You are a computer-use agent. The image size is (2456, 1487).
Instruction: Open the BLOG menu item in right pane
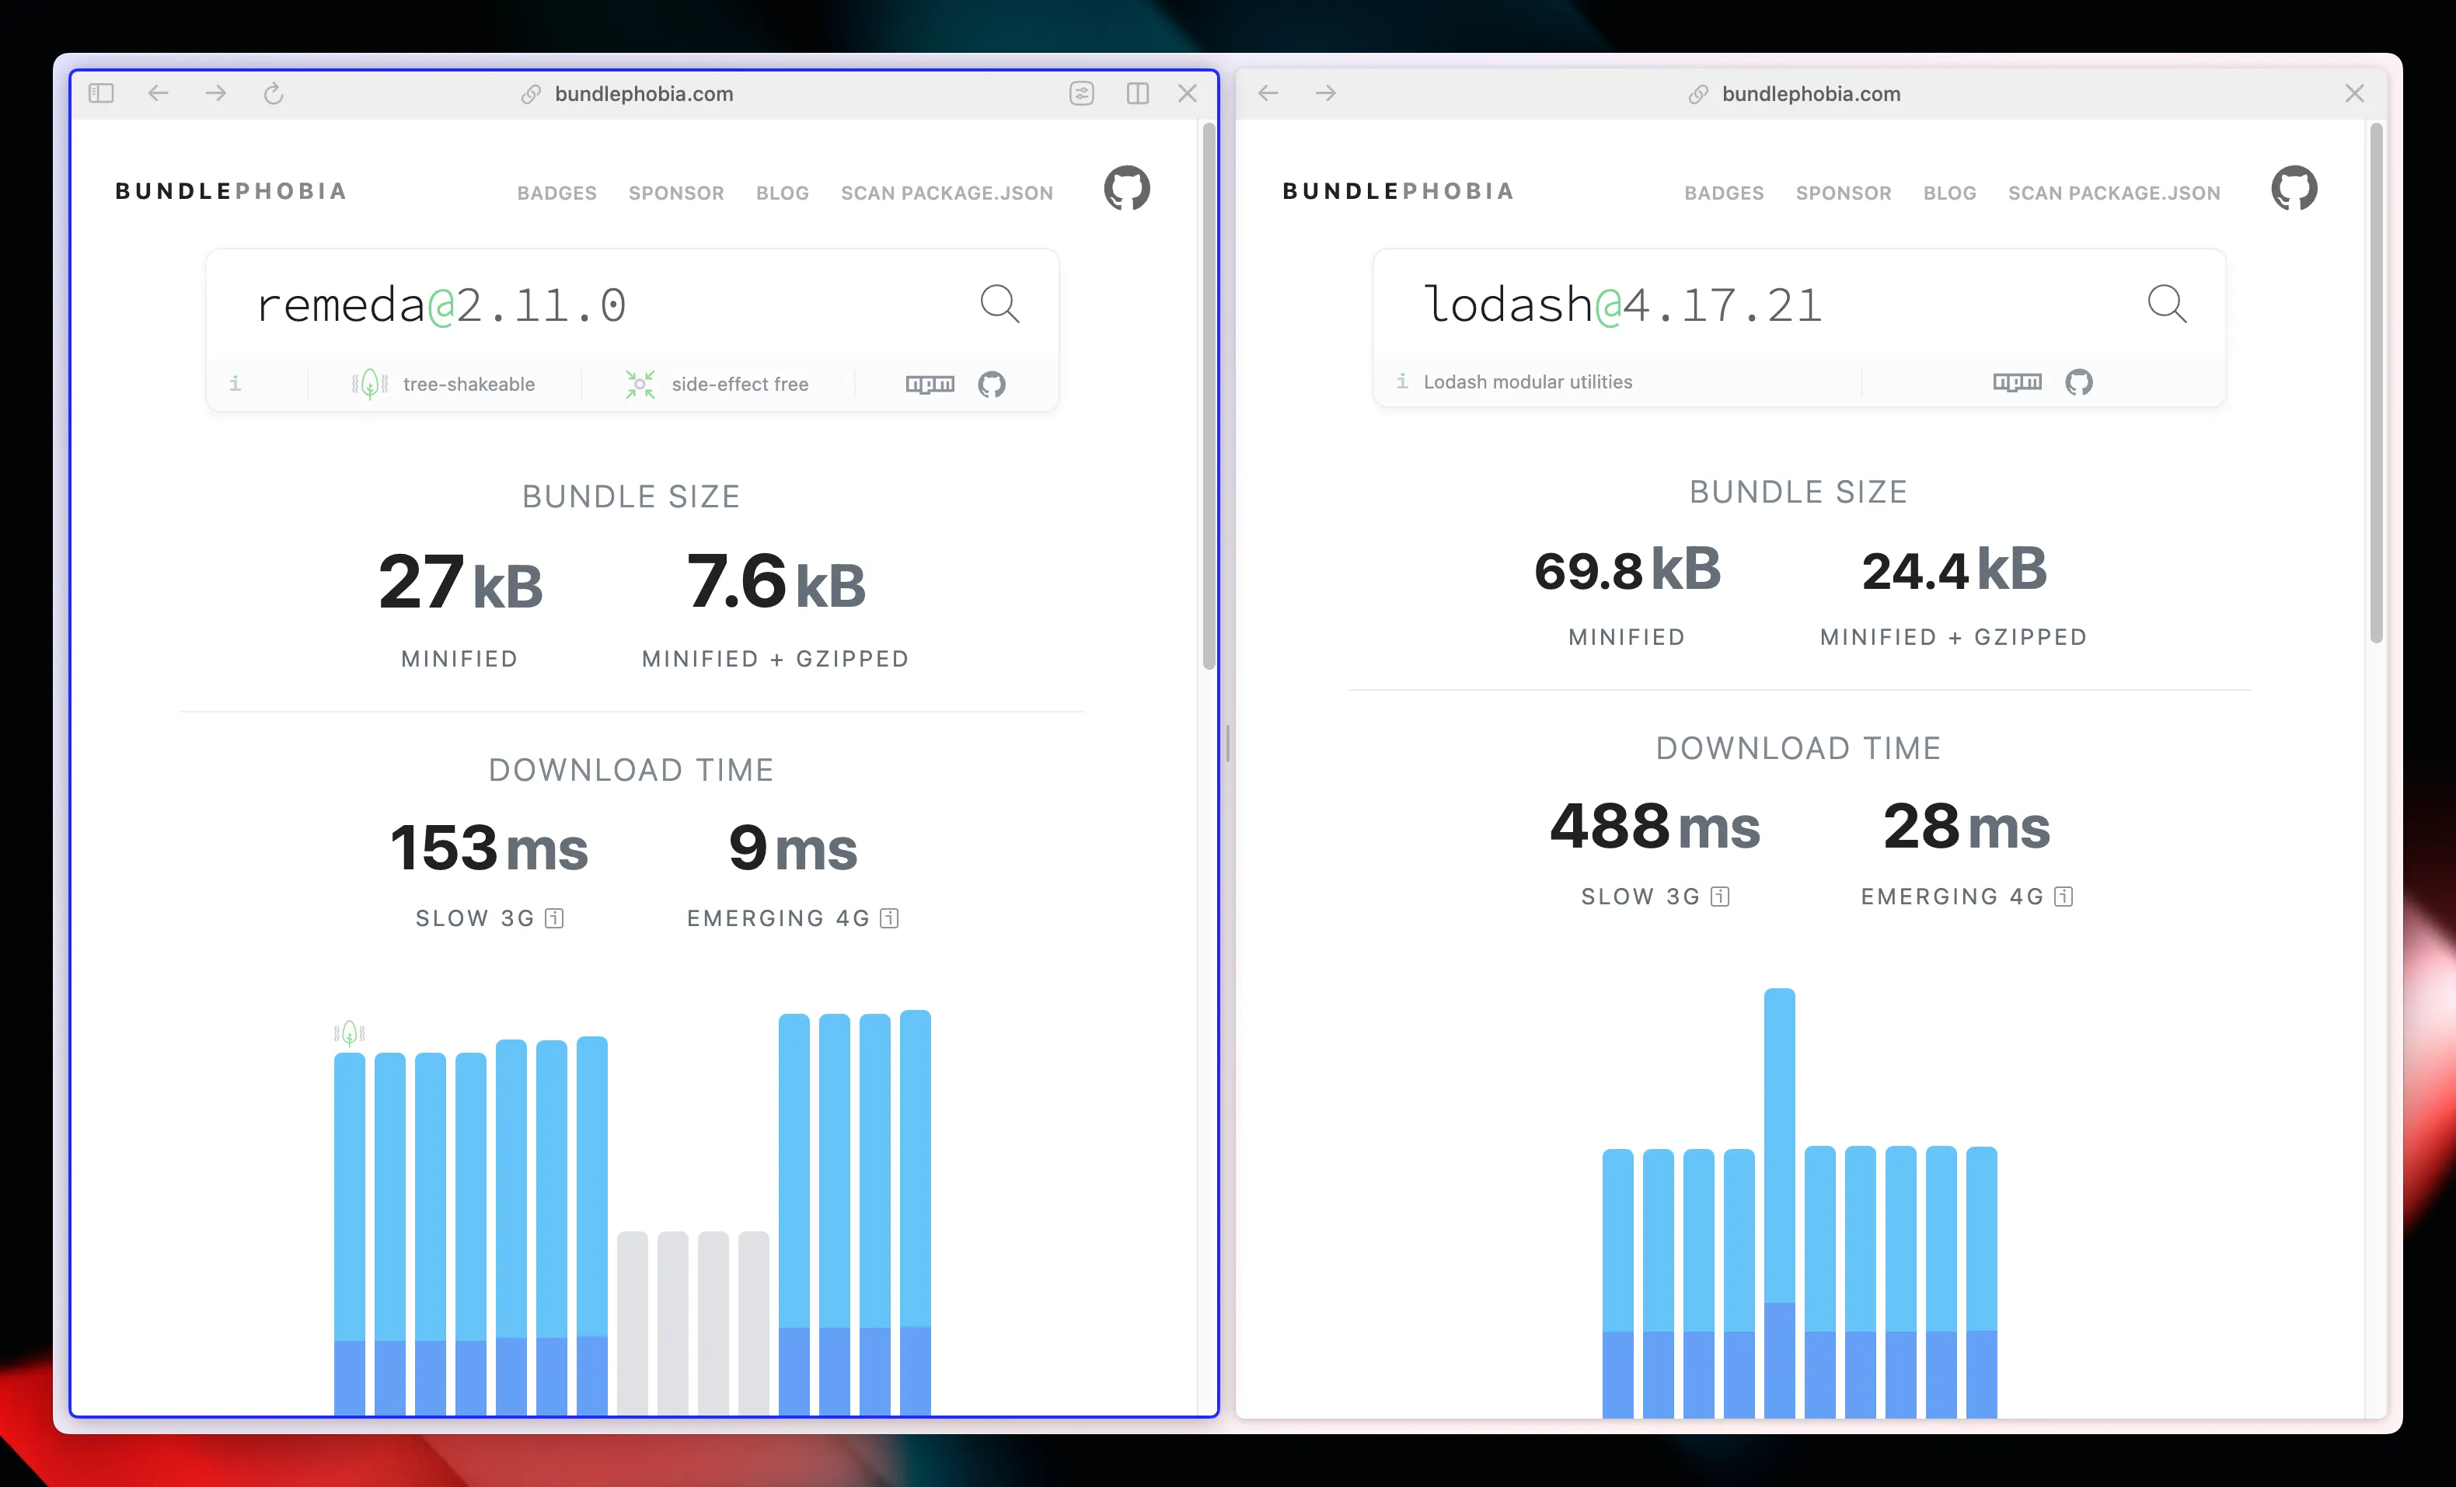tap(1948, 193)
